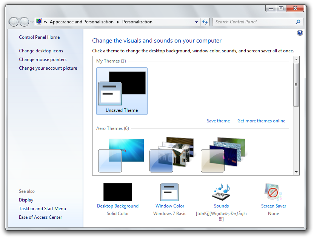314x238 pixels.
Task: Open the Sounds keyboard icon
Action: (221, 192)
